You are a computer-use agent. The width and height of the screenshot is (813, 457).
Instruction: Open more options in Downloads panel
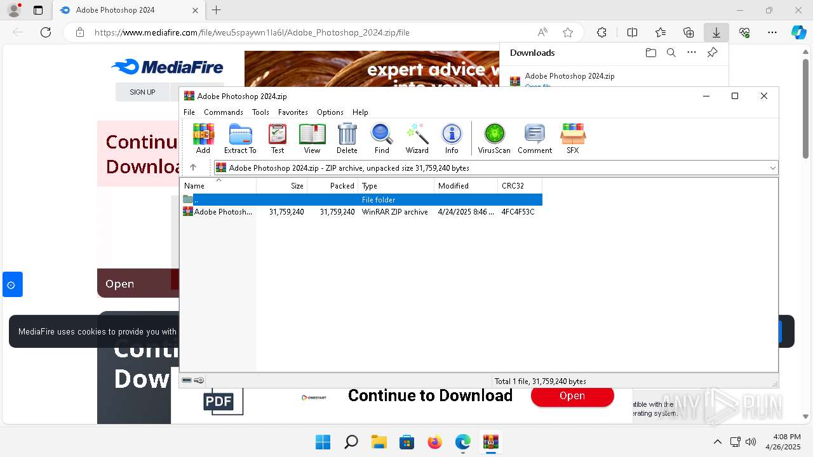[692, 53]
